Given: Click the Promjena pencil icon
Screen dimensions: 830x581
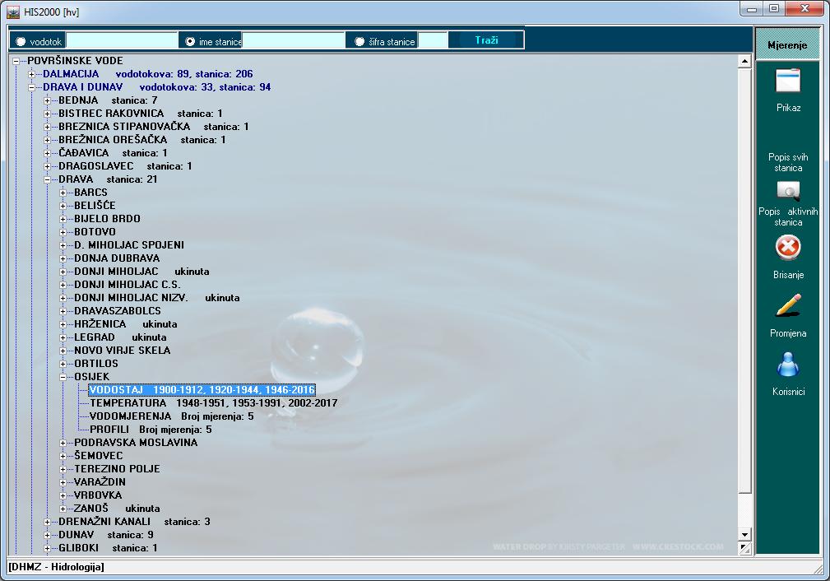Looking at the screenshot, I should coord(788,305).
